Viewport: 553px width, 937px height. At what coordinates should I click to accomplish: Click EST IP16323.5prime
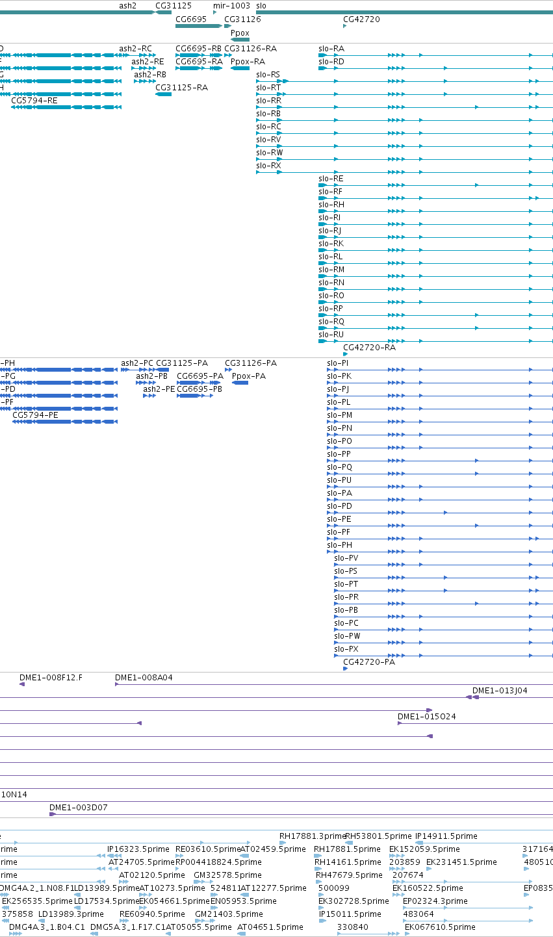[138, 849]
